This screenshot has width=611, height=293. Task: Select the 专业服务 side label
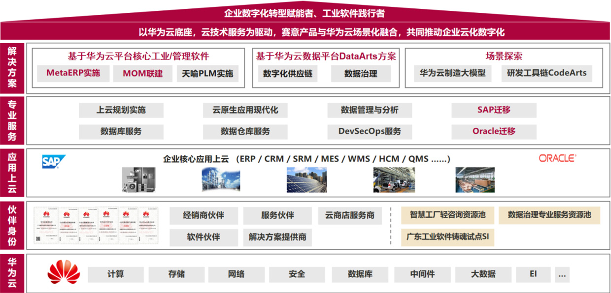12,119
